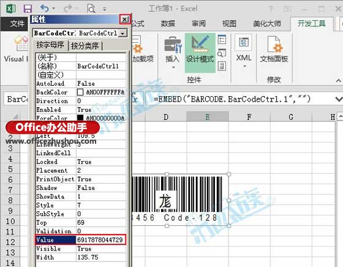The width and height of the screenshot is (343, 267).
Task: Click the white BackColor swatch
Action: click(80, 92)
